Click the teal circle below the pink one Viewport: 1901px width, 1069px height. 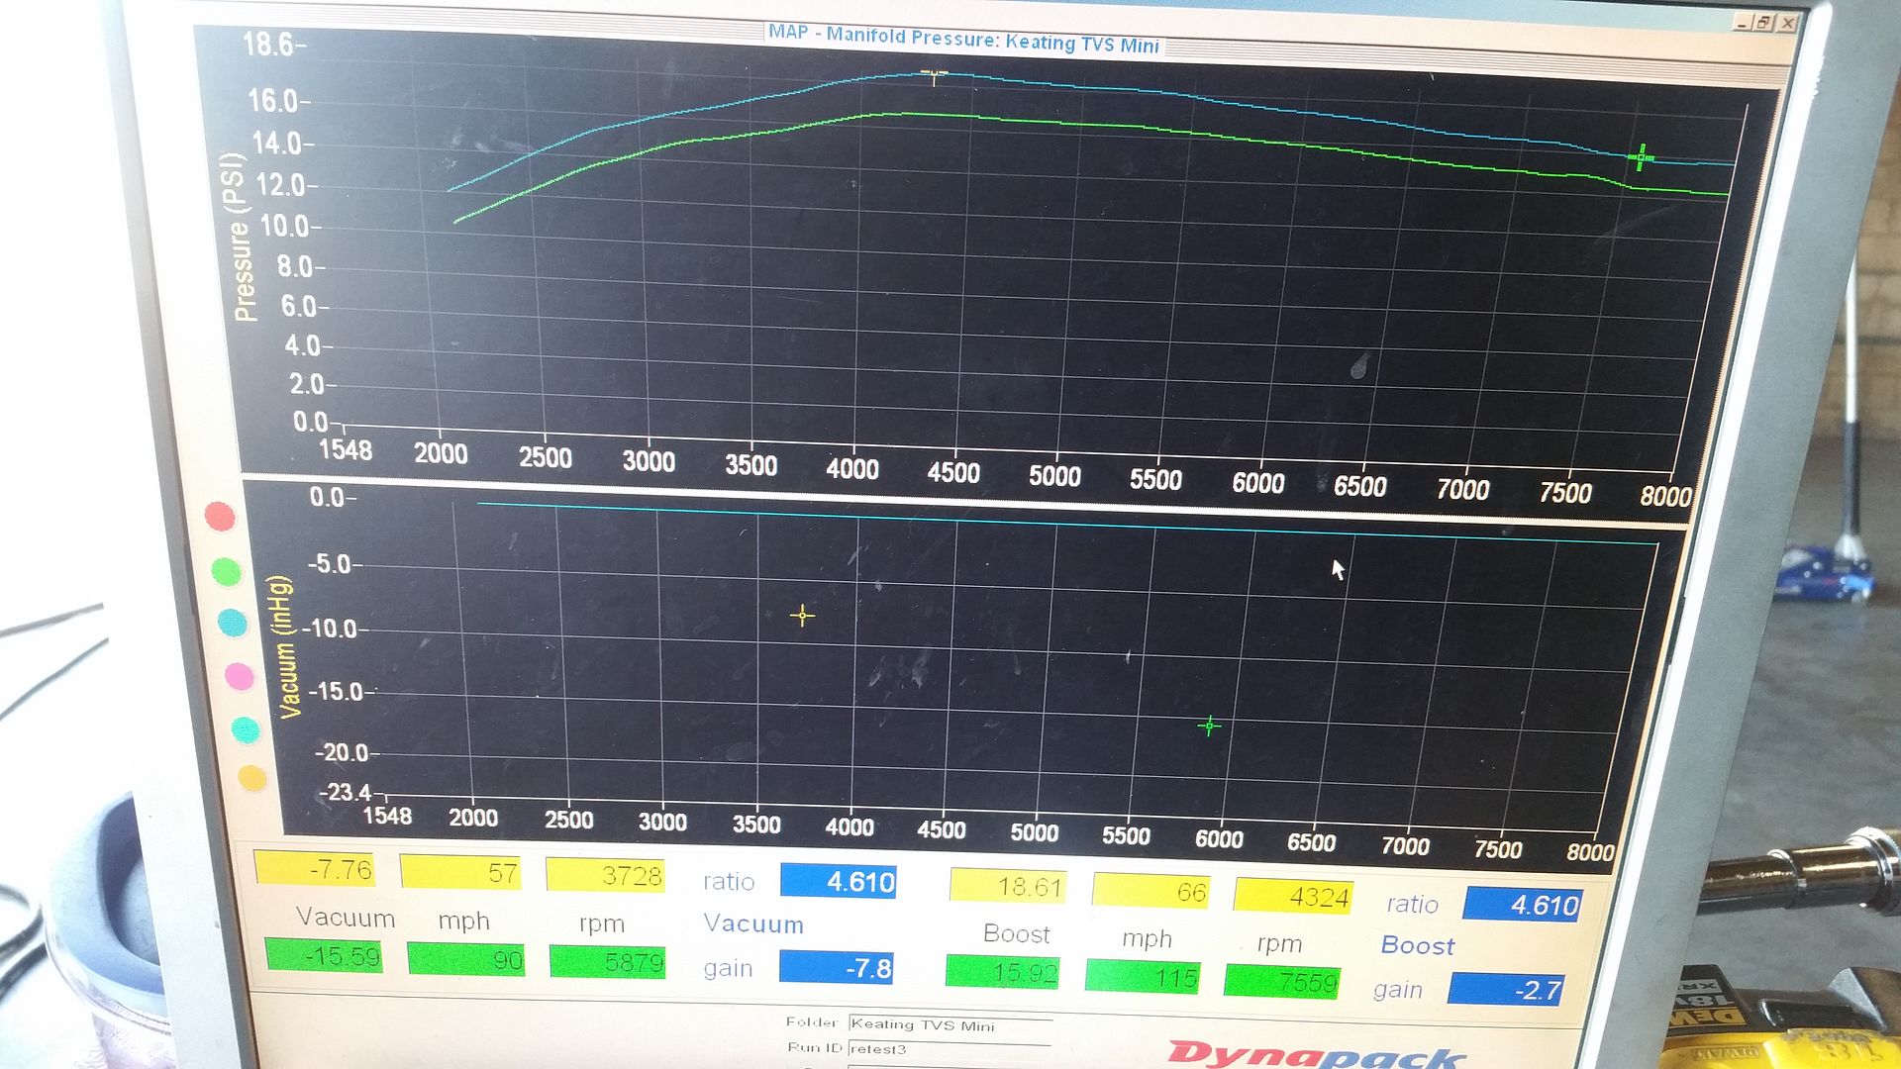point(246,730)
